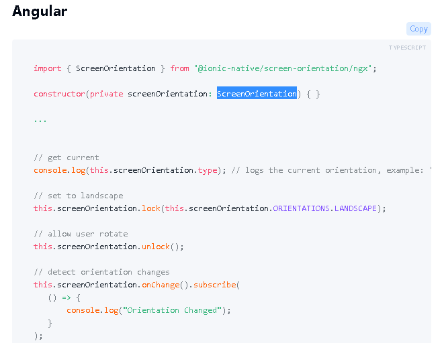Click the '// get current' comment

pos(66,157)
